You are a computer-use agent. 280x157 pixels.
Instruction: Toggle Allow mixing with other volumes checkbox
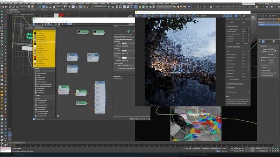(x=119, y=68)
